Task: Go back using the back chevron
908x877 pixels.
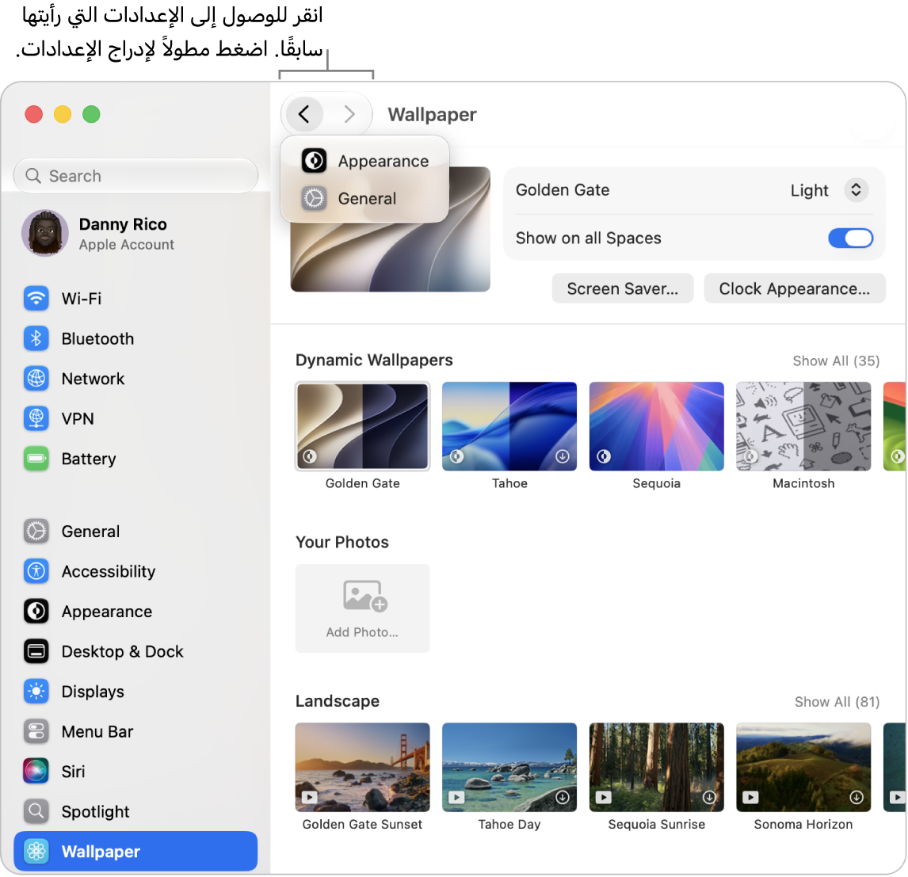Action: (x=304, y=115)
